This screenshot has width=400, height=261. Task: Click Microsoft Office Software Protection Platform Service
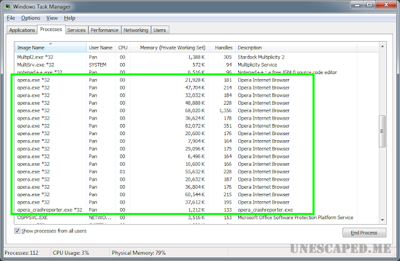click(296, 217)
